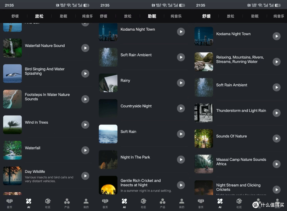Switch to 助眠 tab in left screen
This screenshot has width=287, height=211.
coord(64,16)
